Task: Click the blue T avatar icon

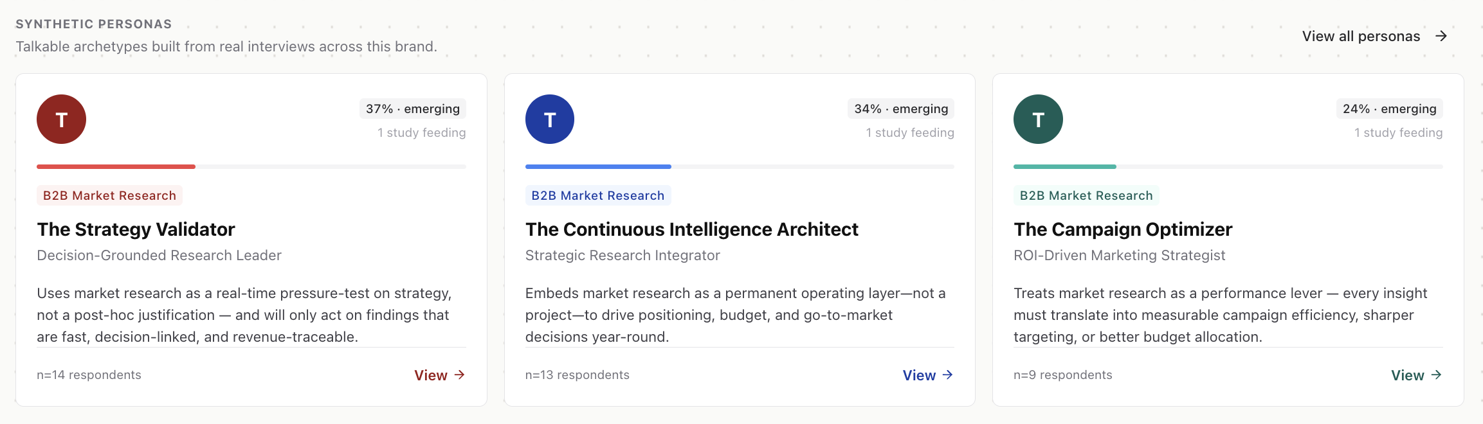Action: pyautogui.click(x=550, y=119)
